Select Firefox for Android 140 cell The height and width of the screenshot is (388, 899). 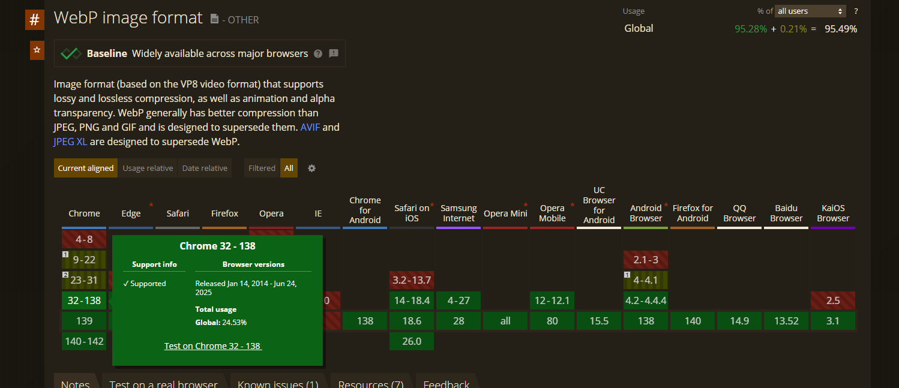click(x=693, y=321)
